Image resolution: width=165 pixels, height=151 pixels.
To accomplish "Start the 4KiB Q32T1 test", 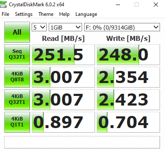I will pyautogui.click(x=17, y=100).
